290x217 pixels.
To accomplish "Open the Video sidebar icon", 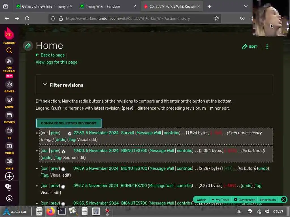I will (9, 146).
